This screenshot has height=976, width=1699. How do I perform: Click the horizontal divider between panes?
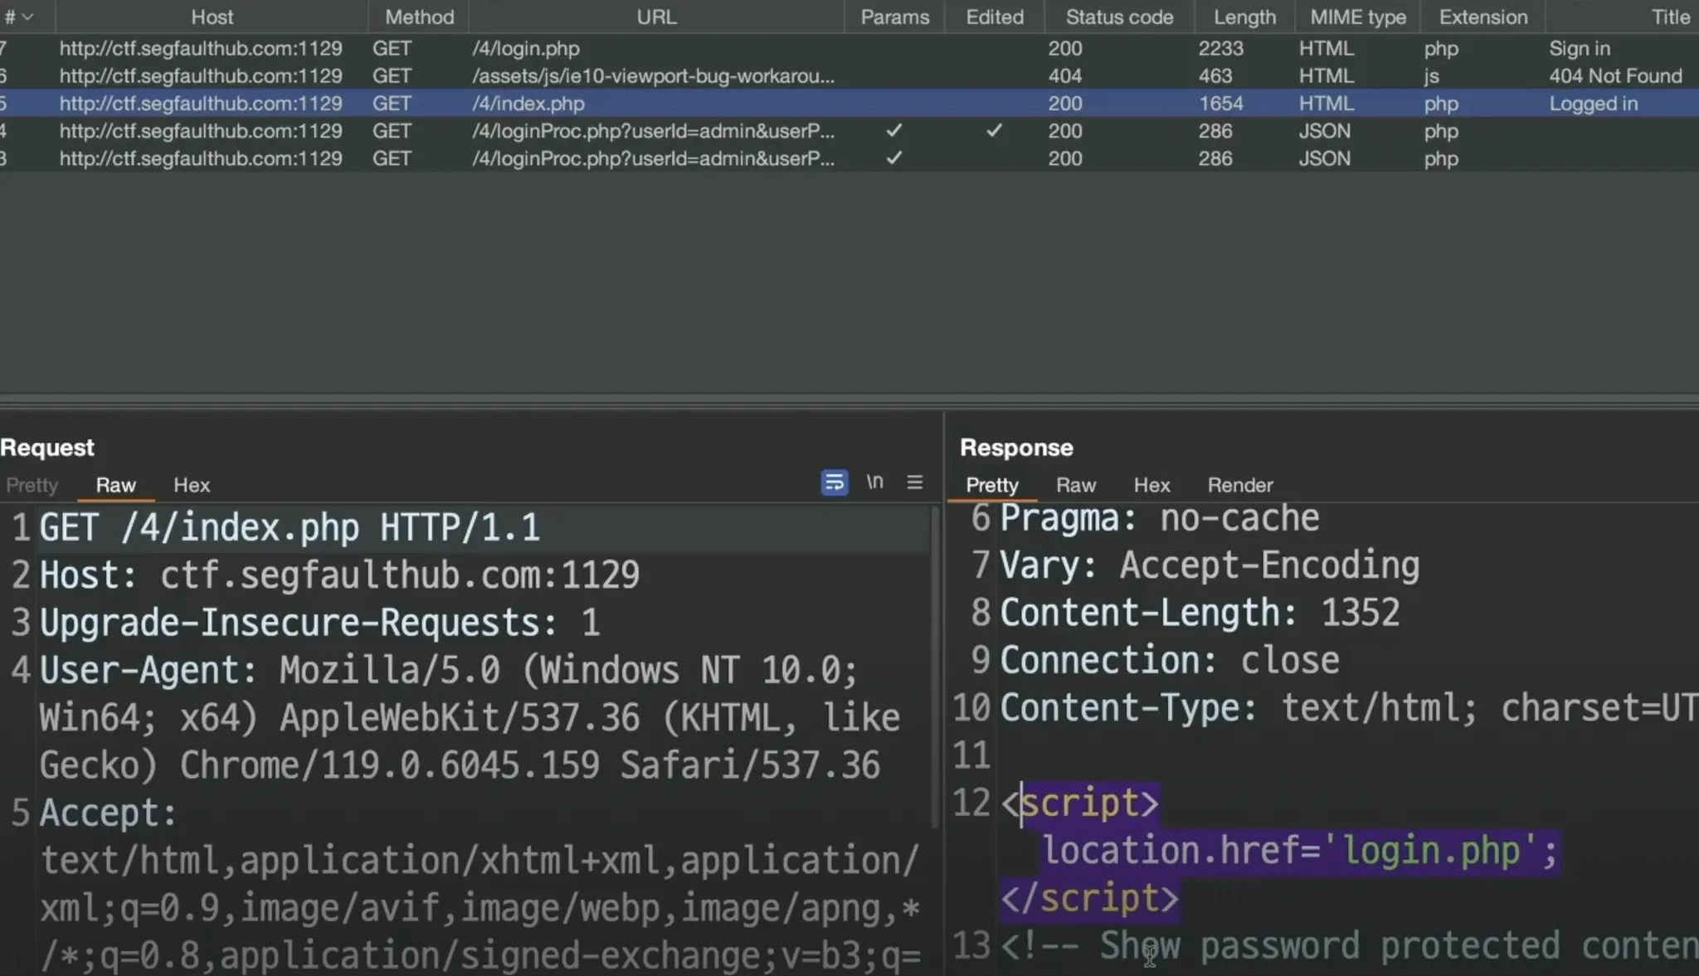pos(849,401)
